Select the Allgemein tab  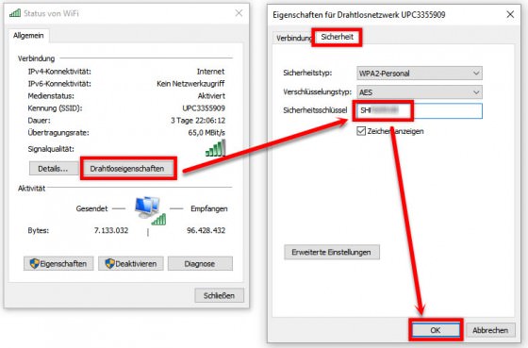coord(28,36)
